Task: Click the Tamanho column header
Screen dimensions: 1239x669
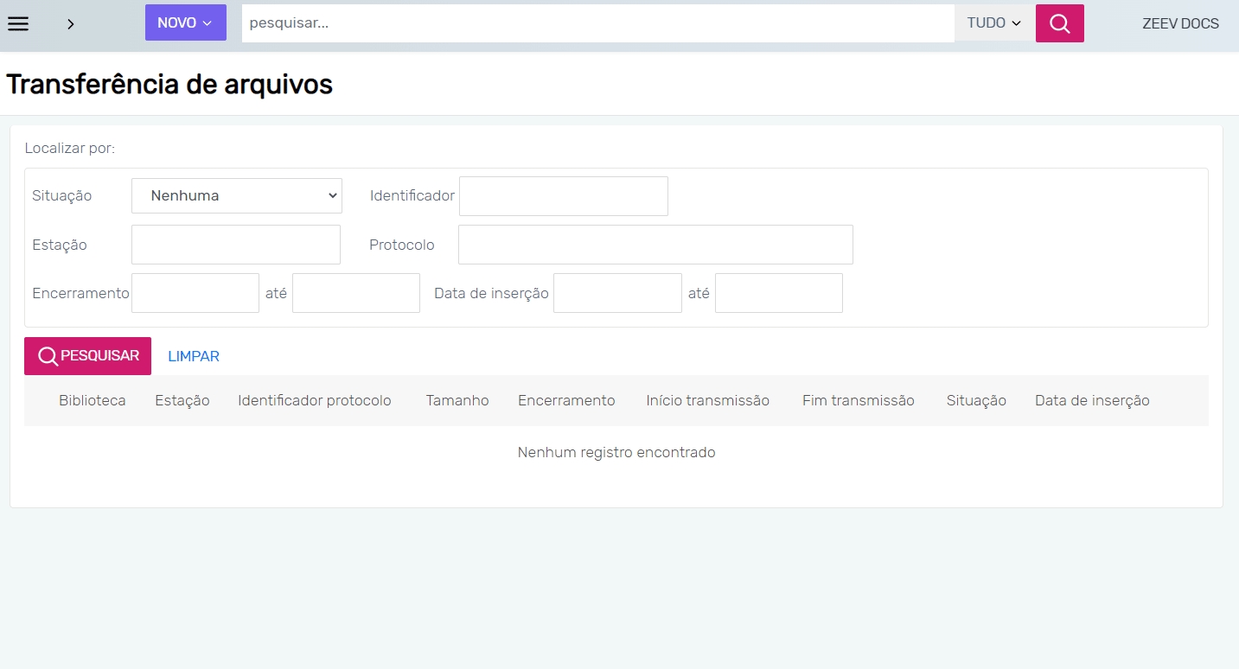Action: [457, 400]
